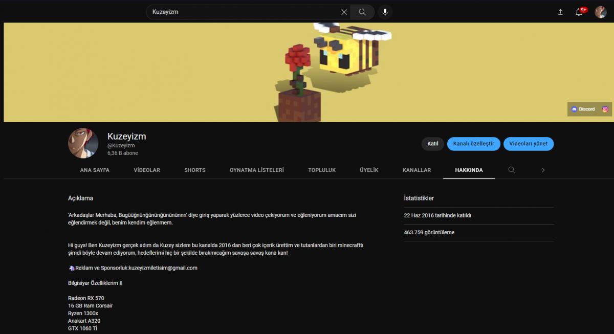Open the SHORTS tab
This screenshot has width=614, height=334.
[195, 170]
